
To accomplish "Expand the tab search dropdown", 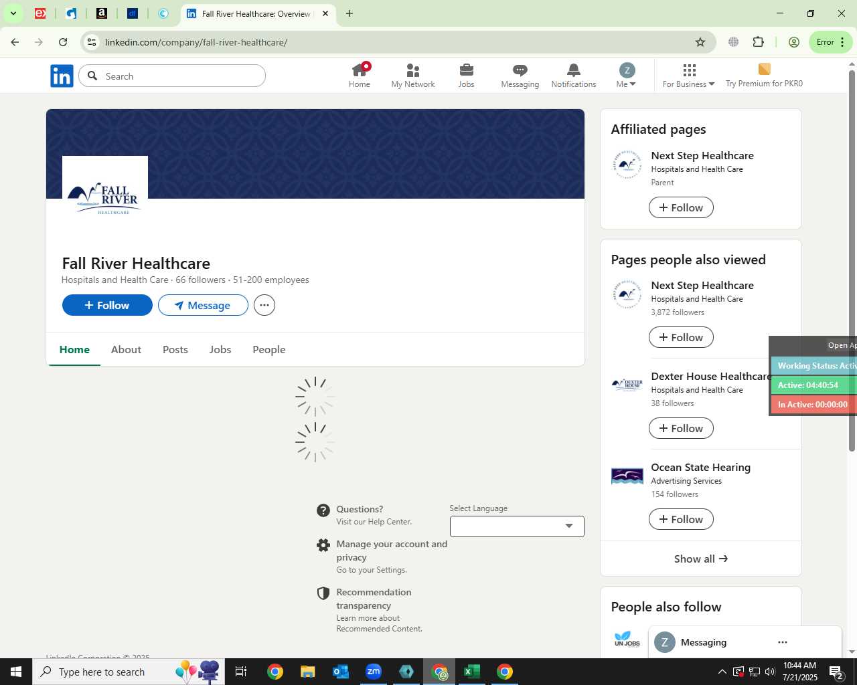I will pyautogui.click(x=13, y=13).
